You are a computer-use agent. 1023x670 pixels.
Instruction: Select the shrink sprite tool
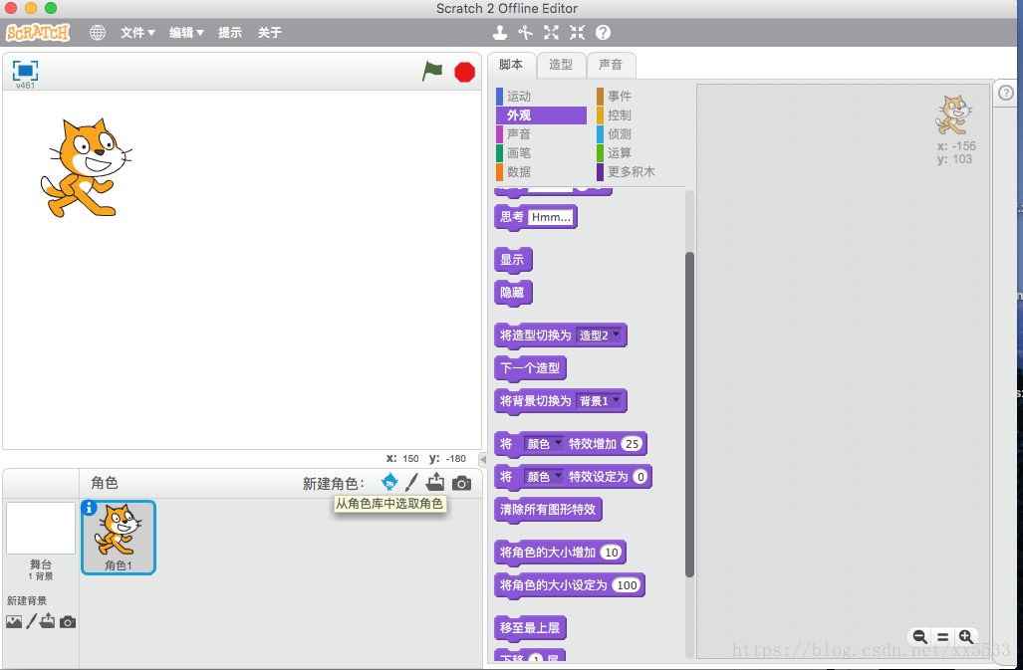tap(578, 32)
